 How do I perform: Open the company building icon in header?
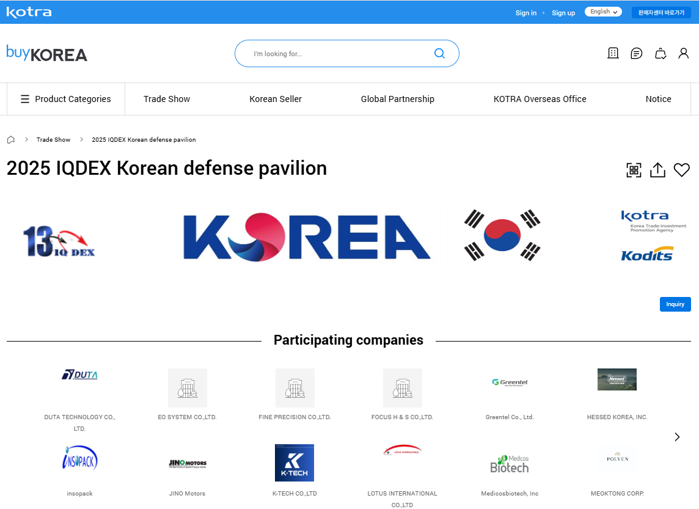[613, 54]
